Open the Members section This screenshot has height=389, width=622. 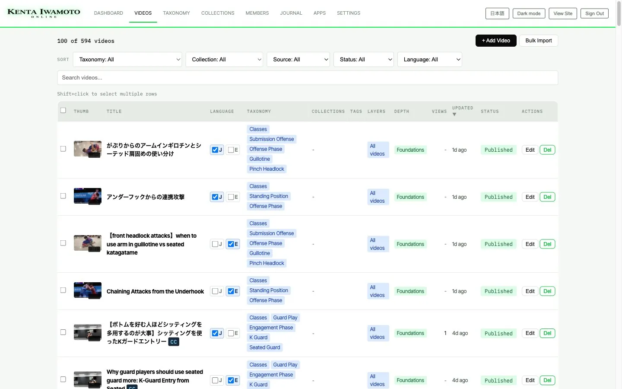point(257,13)
